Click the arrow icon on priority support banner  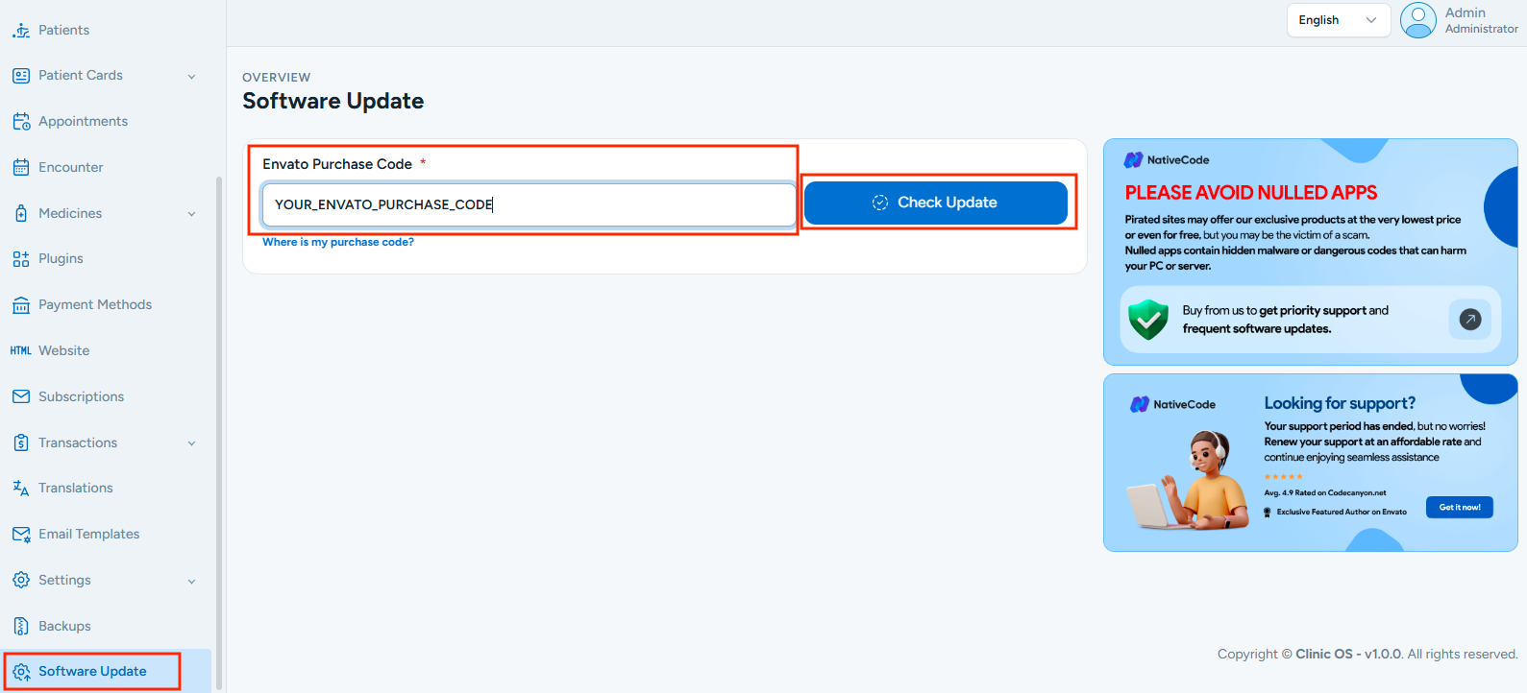(1469, 320)
